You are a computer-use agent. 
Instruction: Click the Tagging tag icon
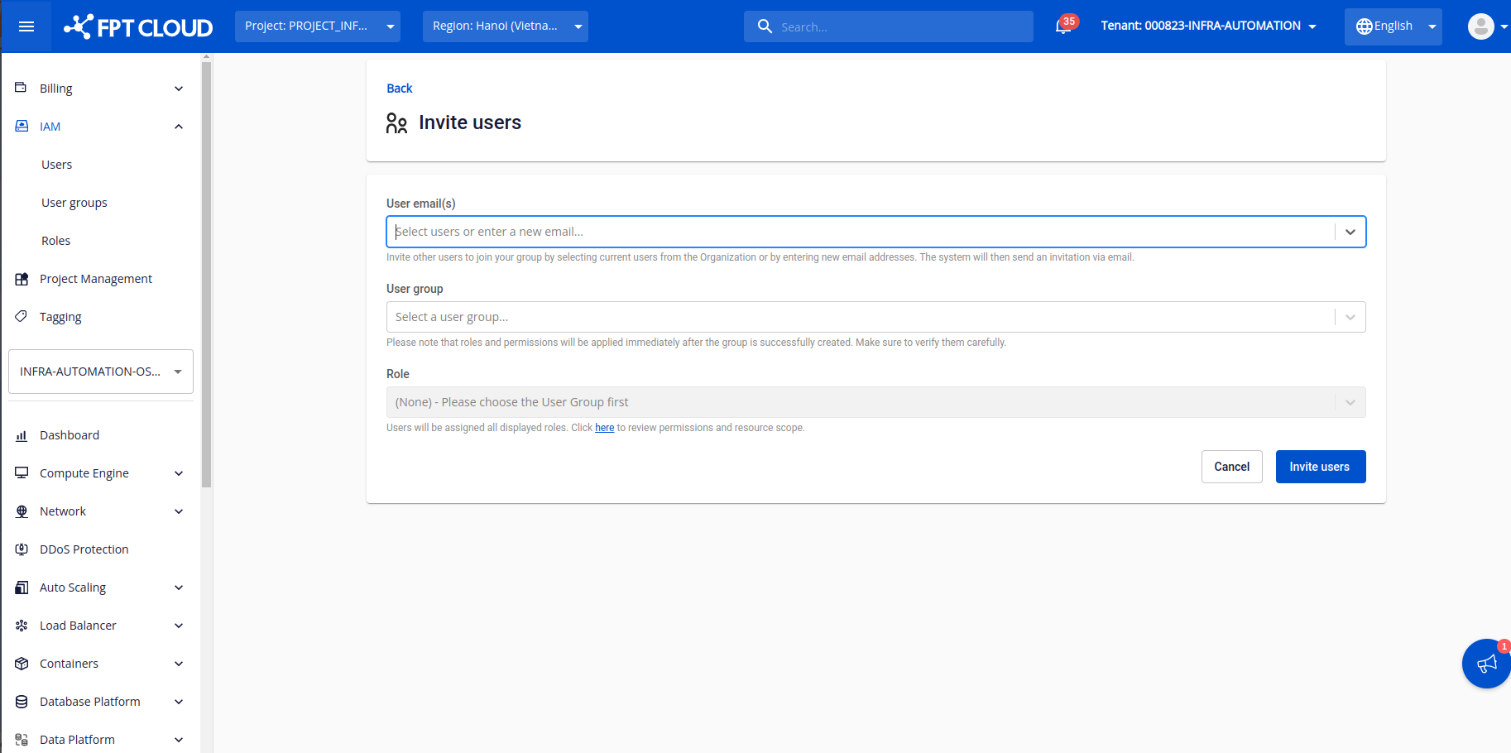click(x=22, y=316)
